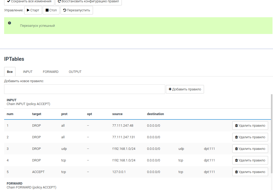Click the alert icon in success message
273x190 pixels.
(10, 23)
